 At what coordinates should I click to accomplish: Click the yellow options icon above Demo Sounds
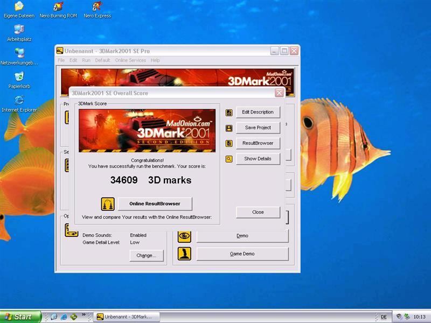72,230
